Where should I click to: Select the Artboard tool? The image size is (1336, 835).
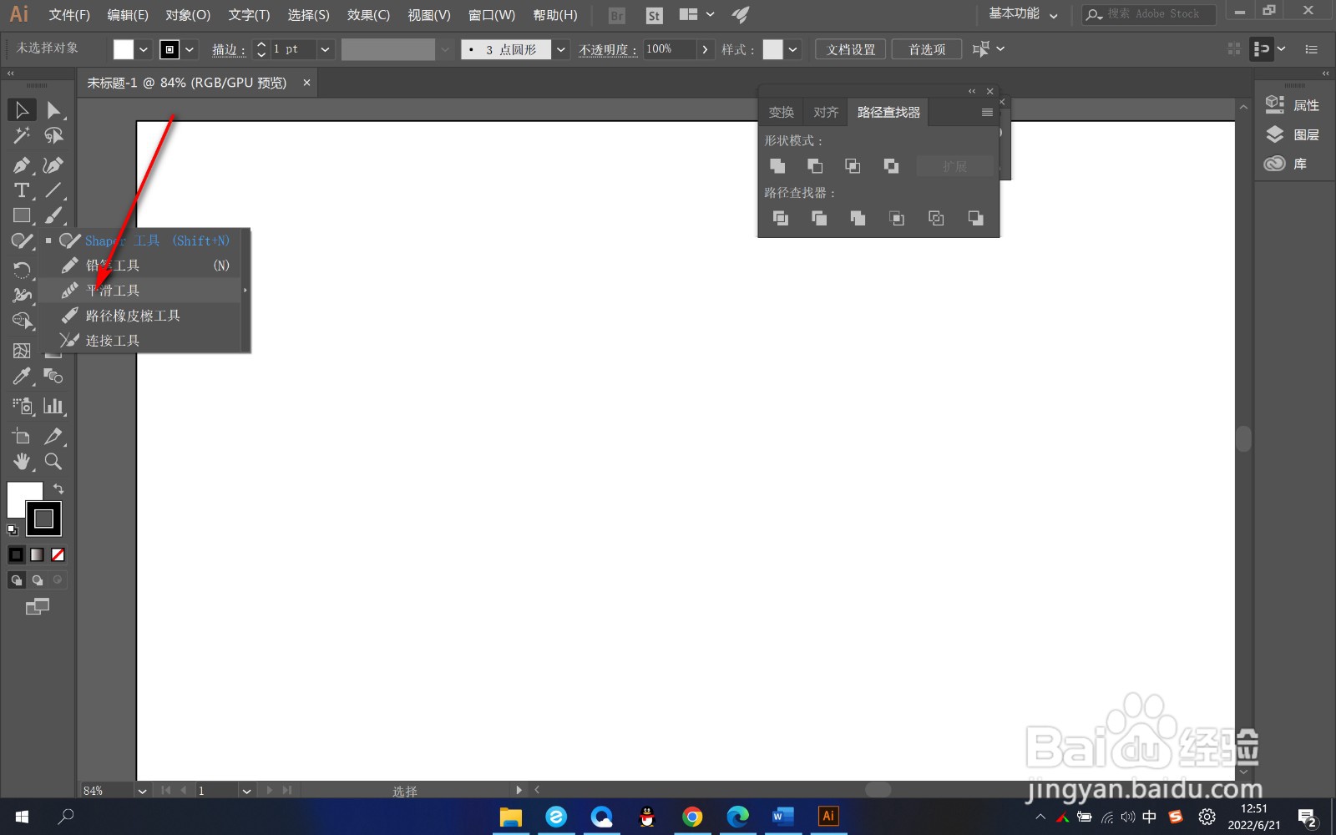click(x=22, y=436)
